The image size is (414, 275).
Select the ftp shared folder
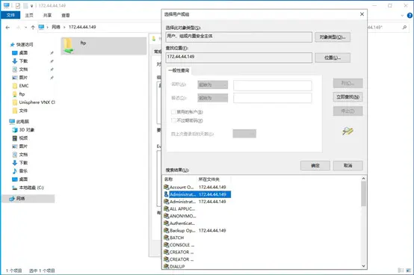click(x=103, y=46)
